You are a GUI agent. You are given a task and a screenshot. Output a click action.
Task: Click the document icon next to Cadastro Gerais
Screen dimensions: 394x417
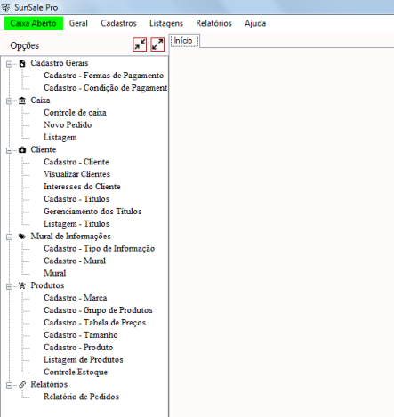coord(22,63)
